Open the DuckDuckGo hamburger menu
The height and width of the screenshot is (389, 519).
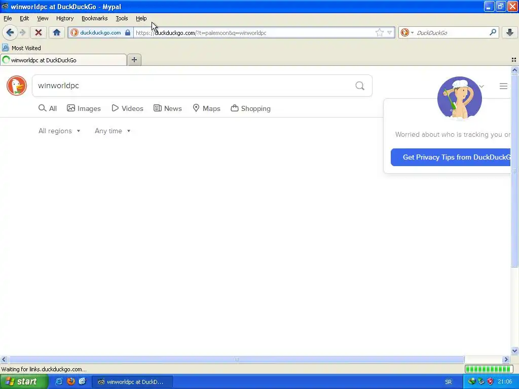click(x=503, y=86)
